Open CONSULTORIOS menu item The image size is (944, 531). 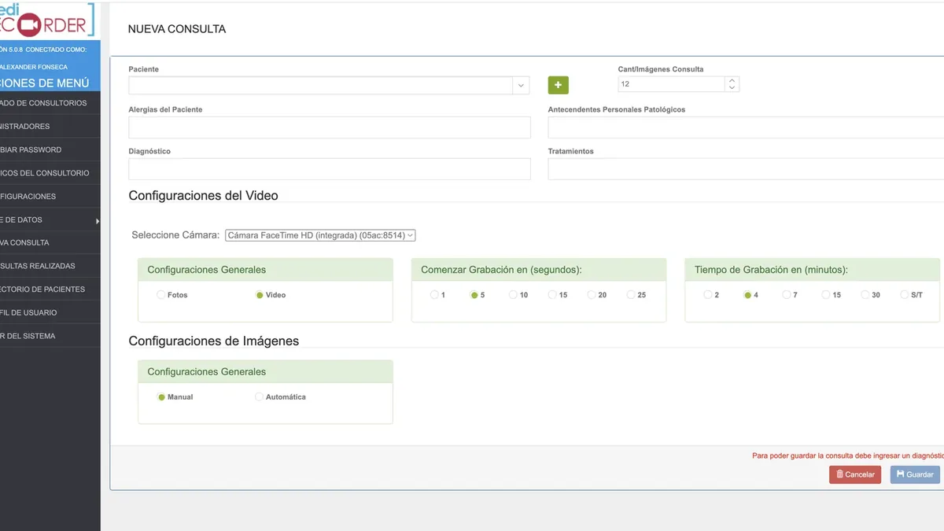coord(50,103)
